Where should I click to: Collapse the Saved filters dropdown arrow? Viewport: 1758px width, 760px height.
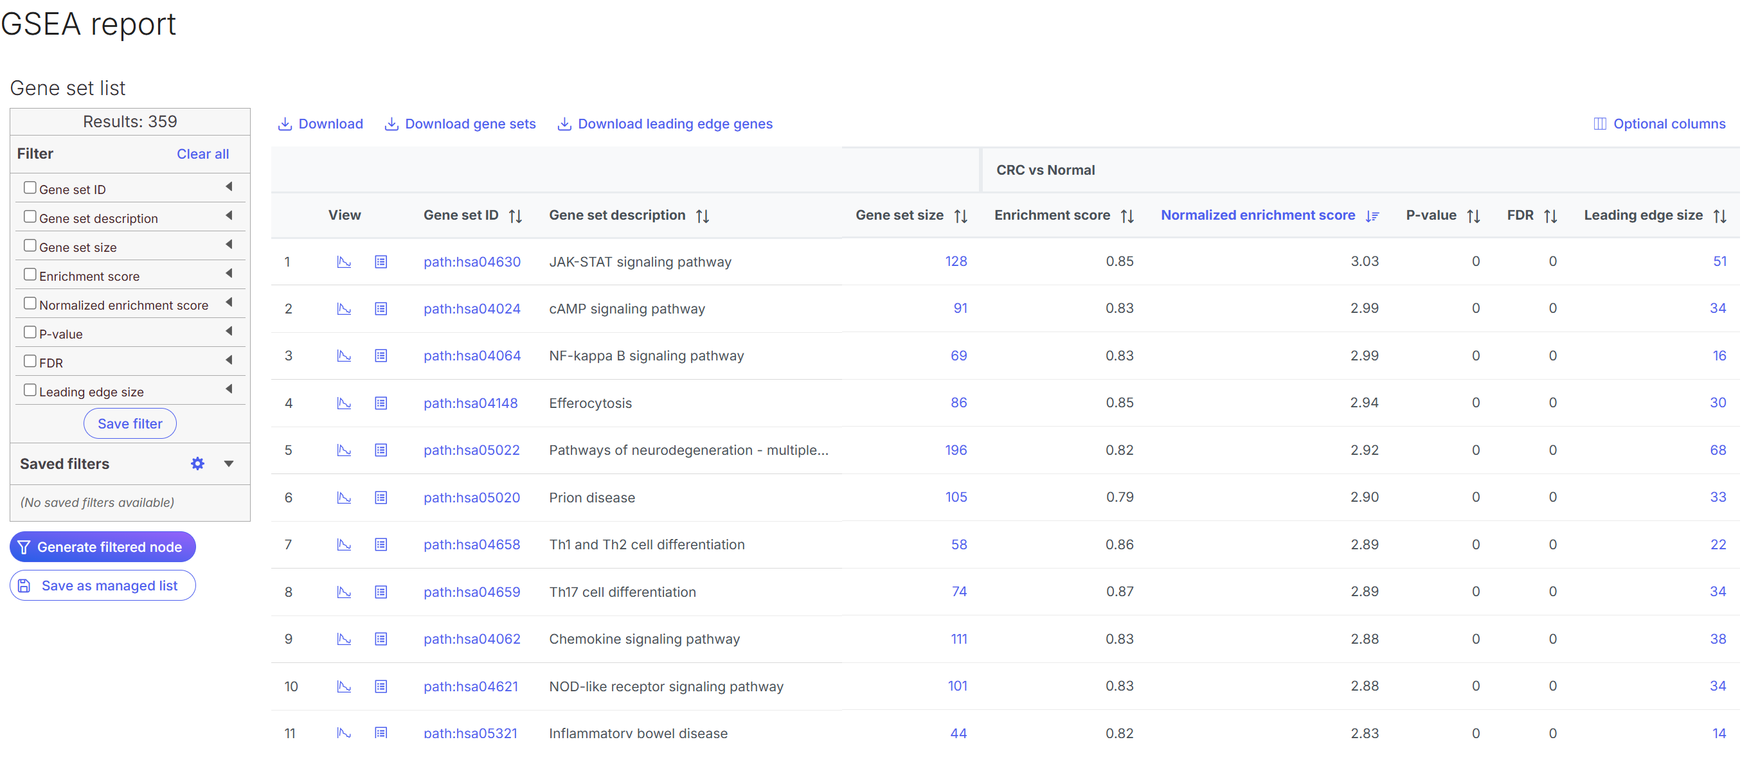click(x=229, y=464)
